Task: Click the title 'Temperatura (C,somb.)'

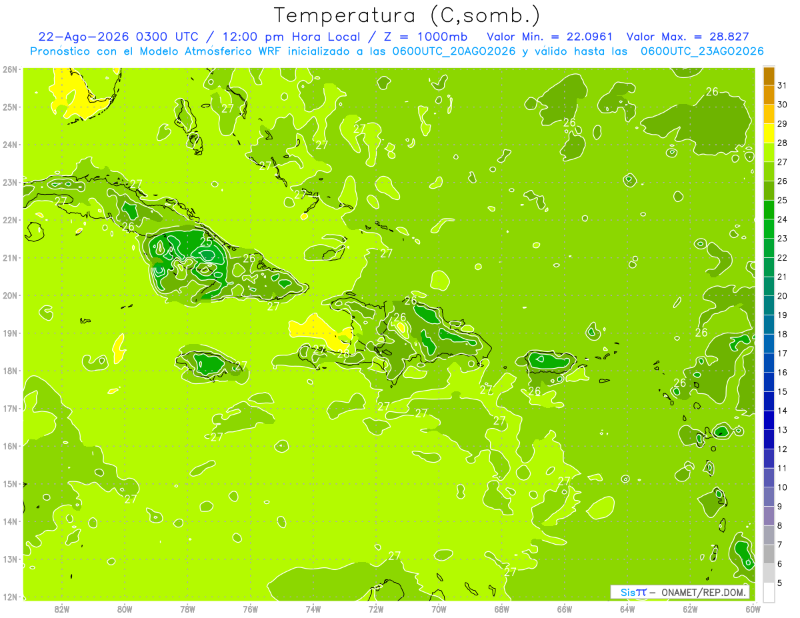Action: 407,15
